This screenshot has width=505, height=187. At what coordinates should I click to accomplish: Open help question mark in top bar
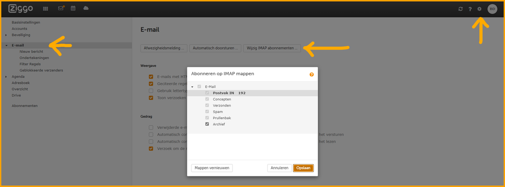470,9
